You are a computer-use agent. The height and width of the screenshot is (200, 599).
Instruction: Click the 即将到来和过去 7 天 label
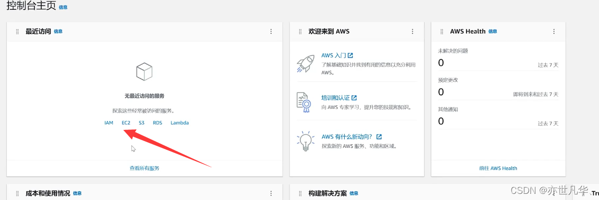[x=536, y=94]
